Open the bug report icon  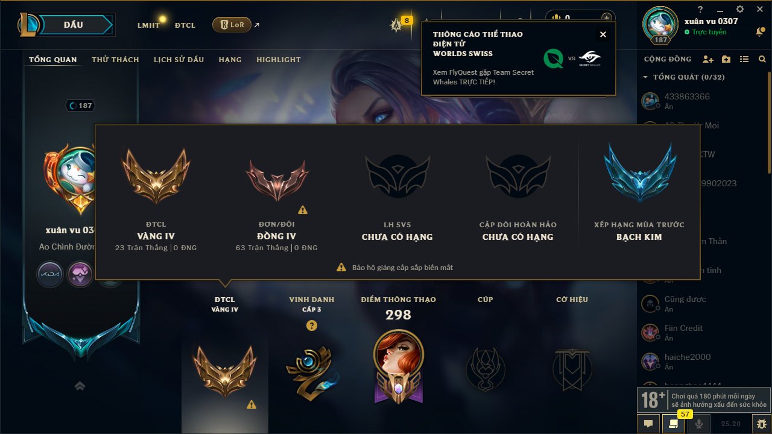pos(760,424)
